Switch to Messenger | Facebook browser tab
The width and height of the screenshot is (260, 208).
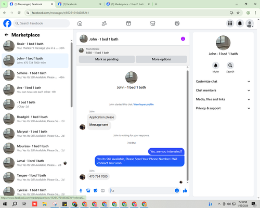31,4
